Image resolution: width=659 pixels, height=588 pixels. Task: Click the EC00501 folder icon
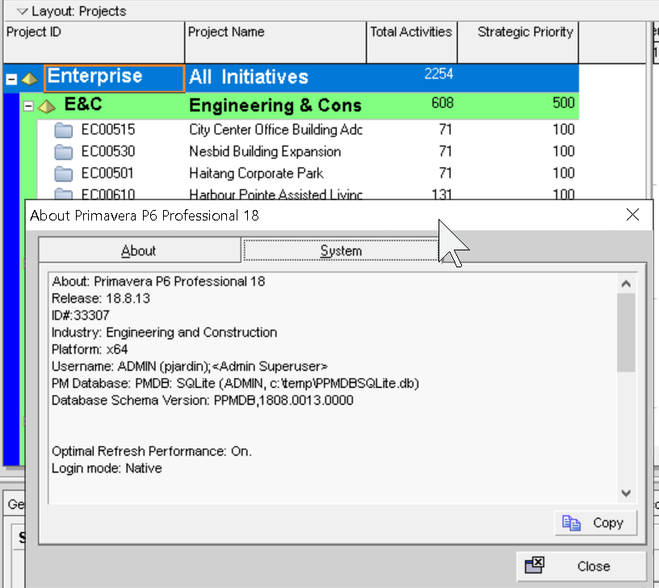tap(64, 174)
